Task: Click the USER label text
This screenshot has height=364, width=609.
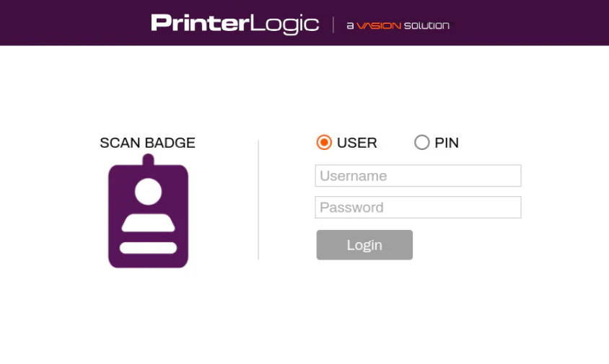Action: coord(357,143)
